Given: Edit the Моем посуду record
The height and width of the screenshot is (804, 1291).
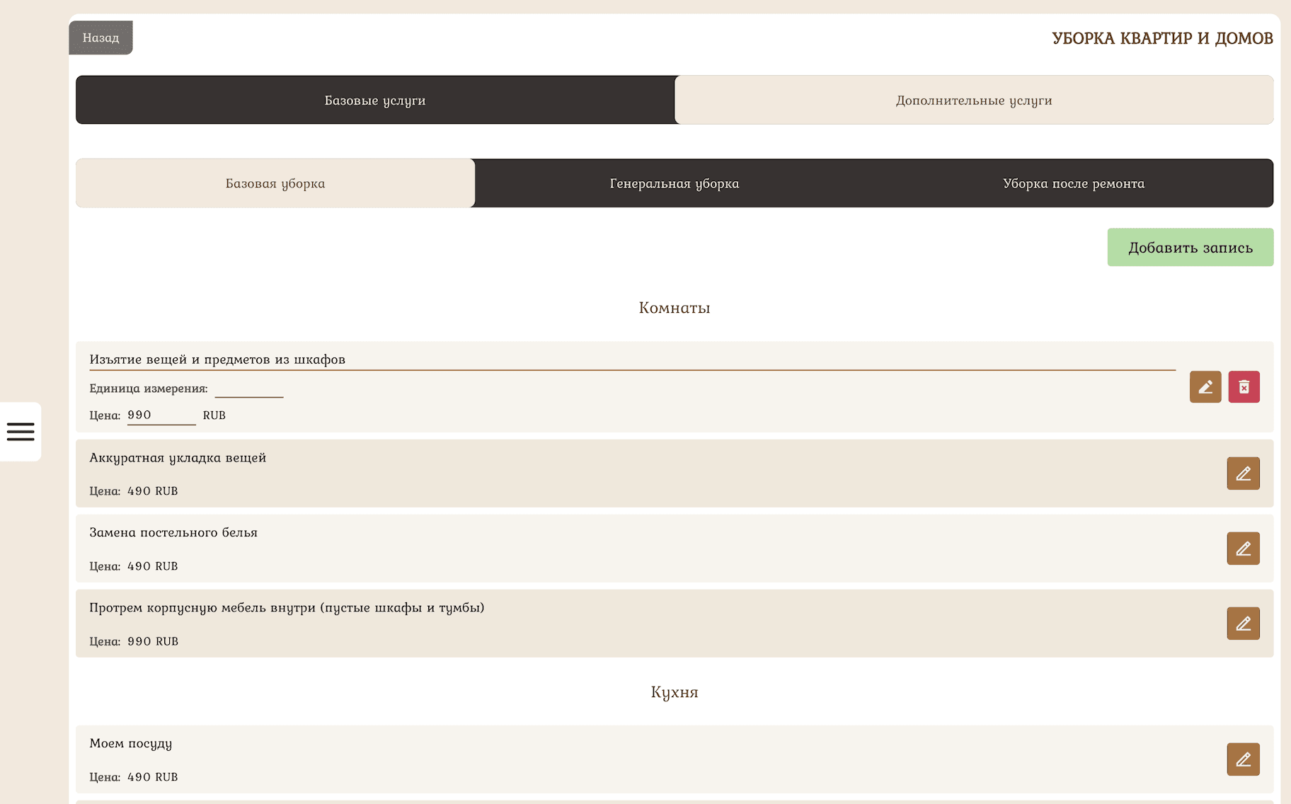Looking at the screenshot, I should tap(1243, 759).
